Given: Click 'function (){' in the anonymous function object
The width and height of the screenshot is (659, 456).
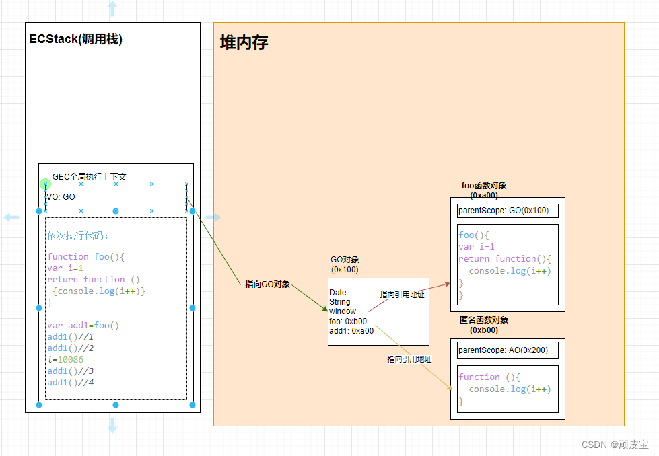Looking at the screenshot, I should coord(489,377).
